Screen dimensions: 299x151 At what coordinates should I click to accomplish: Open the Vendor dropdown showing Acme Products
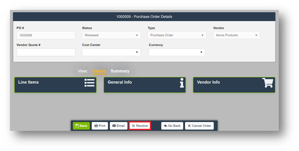[236, 35]
